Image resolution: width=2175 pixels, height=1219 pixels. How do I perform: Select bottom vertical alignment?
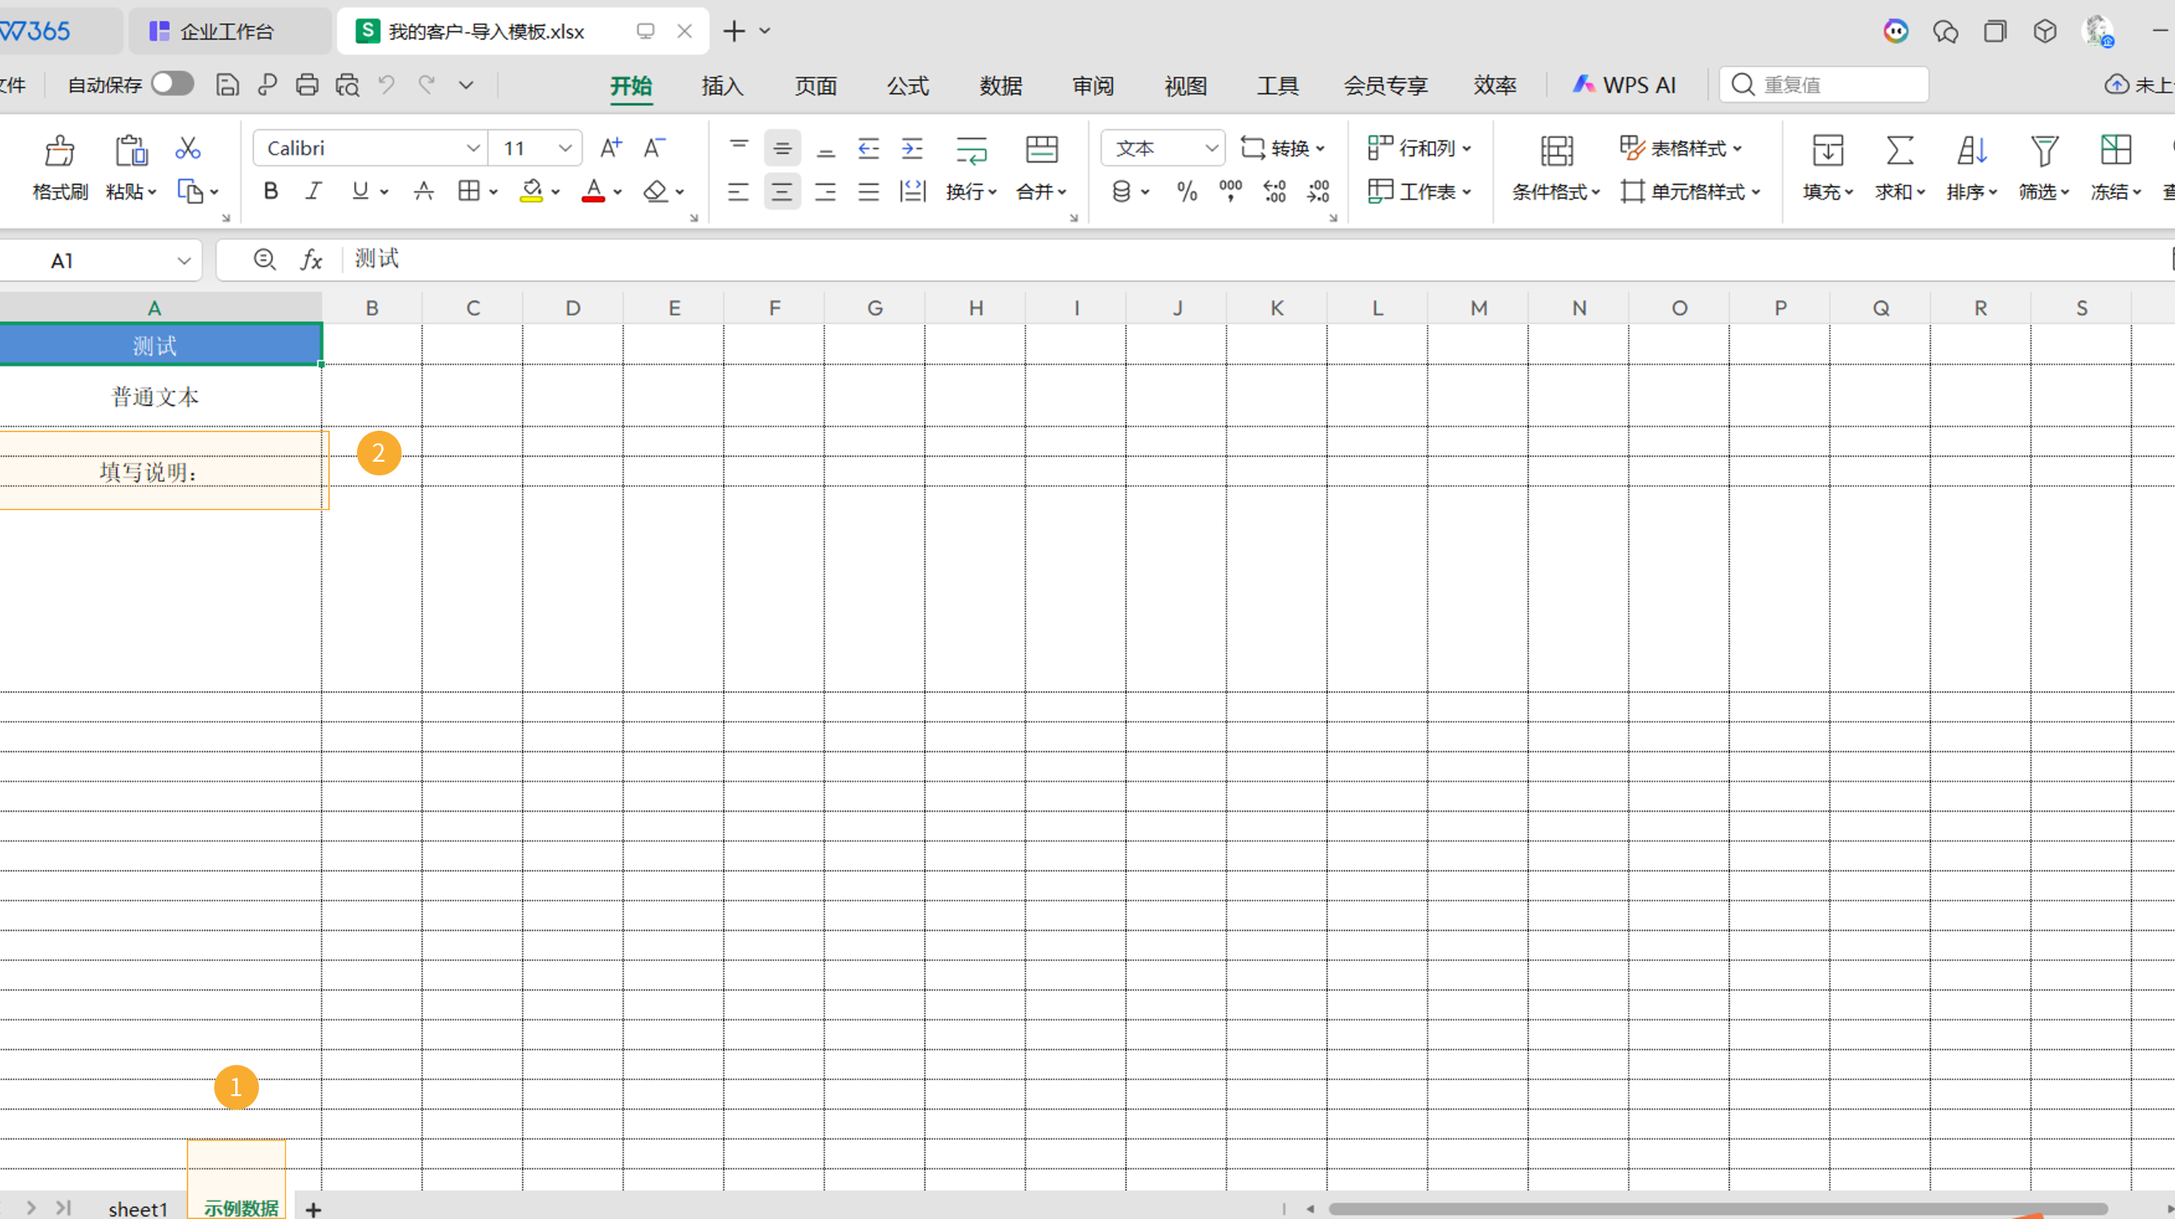(826, 149)
